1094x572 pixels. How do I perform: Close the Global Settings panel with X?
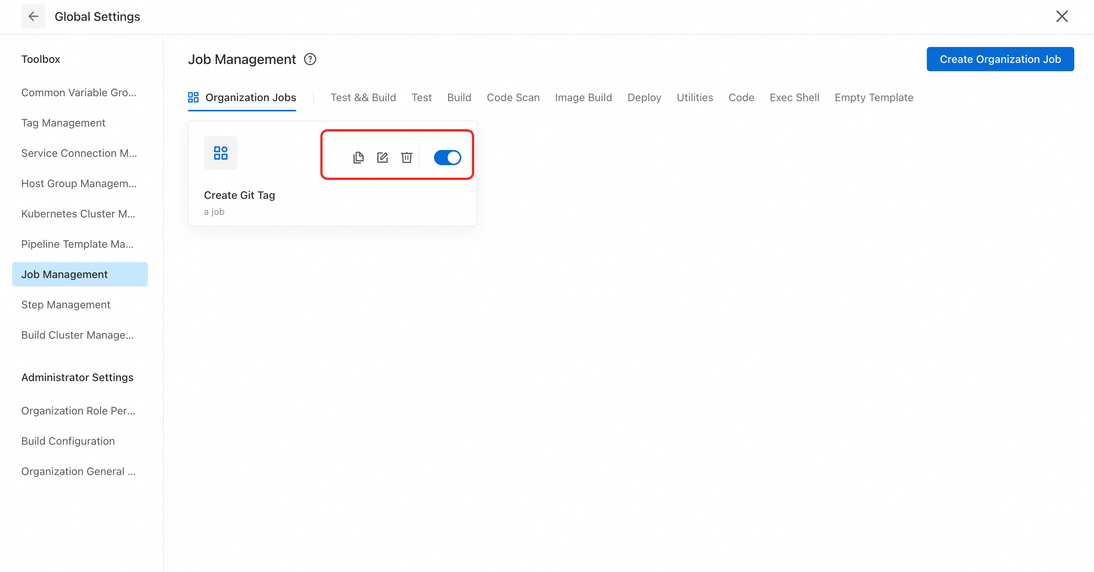[x=1062, y=17]
